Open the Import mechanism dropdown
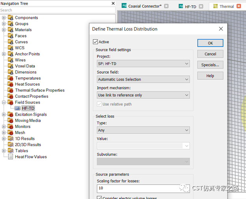Image resolution: width=246 pixels, height=199 pixels. click(143, 95)
